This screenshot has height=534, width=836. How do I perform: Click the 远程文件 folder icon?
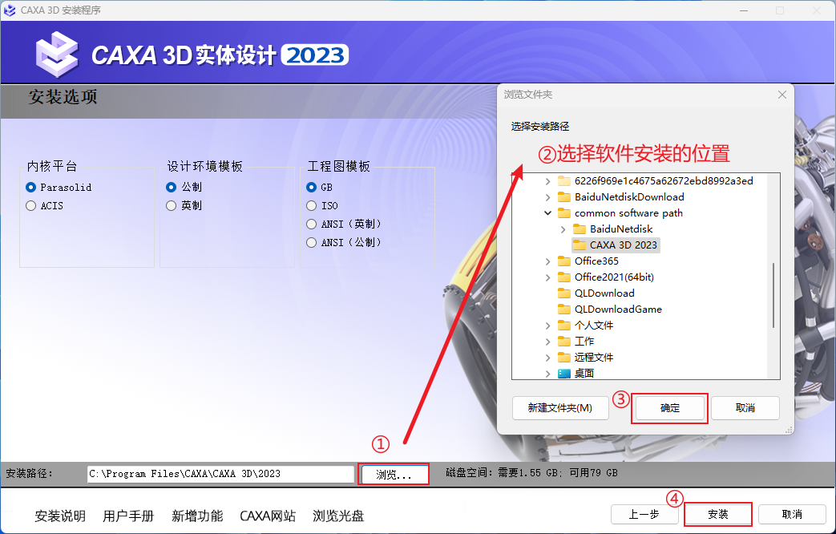[564, 357]
